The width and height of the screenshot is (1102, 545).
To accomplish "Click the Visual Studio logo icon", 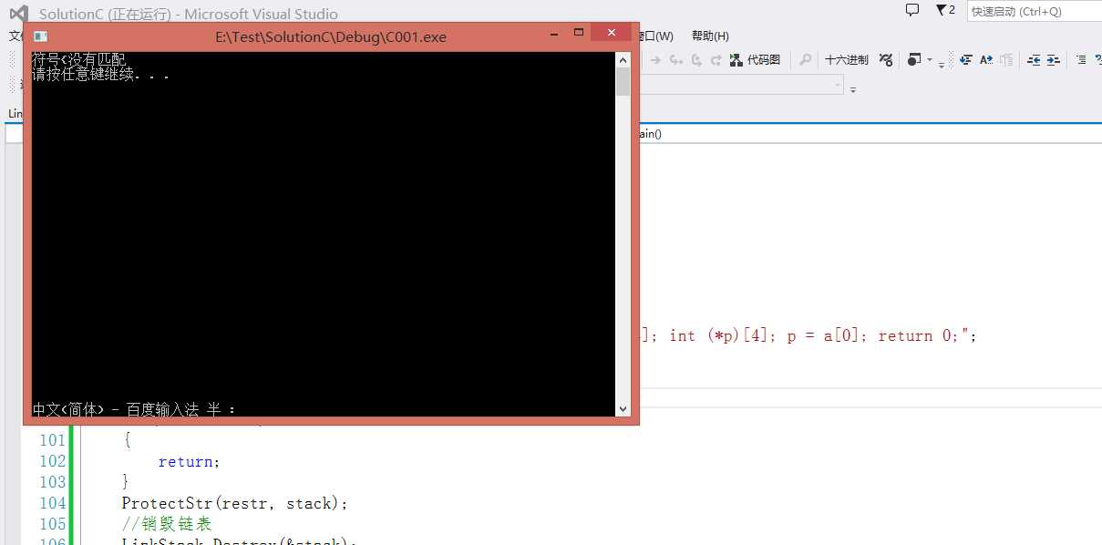I will pyautogui.click(x=18, y=14).
